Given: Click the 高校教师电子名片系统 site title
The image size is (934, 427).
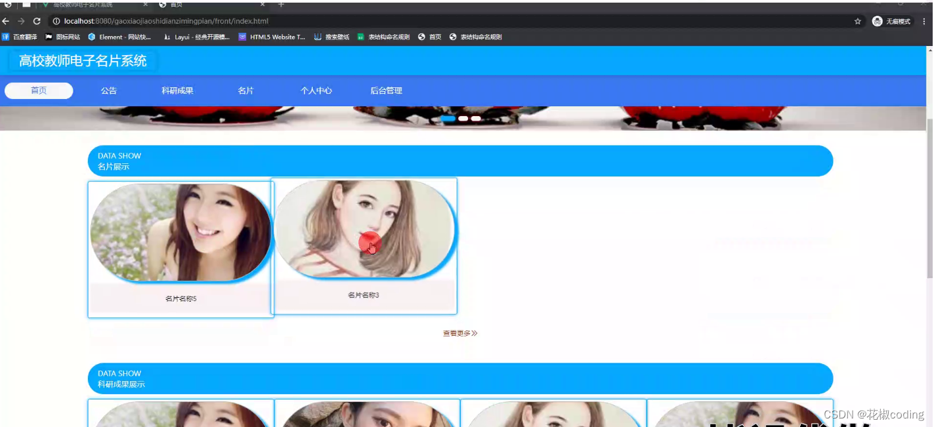Looking at the screenshot, I should (x=83, y=61).
